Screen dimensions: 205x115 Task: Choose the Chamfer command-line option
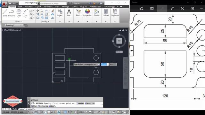click(x=80, y=103)
